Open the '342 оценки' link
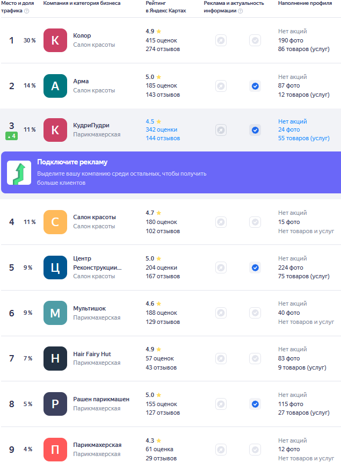341x470 pixels. coord(161,130)
